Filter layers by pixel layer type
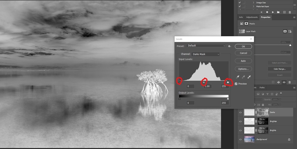Viewport: 297px width, 149px height. pyautogui.click(x=258, y=94)
